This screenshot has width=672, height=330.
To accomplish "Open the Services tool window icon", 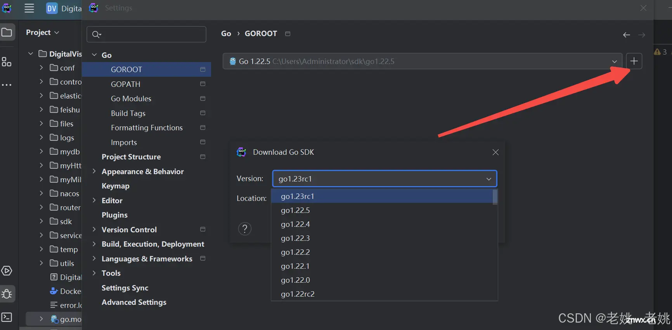I will pyautogui.click(x=7, y=271).
